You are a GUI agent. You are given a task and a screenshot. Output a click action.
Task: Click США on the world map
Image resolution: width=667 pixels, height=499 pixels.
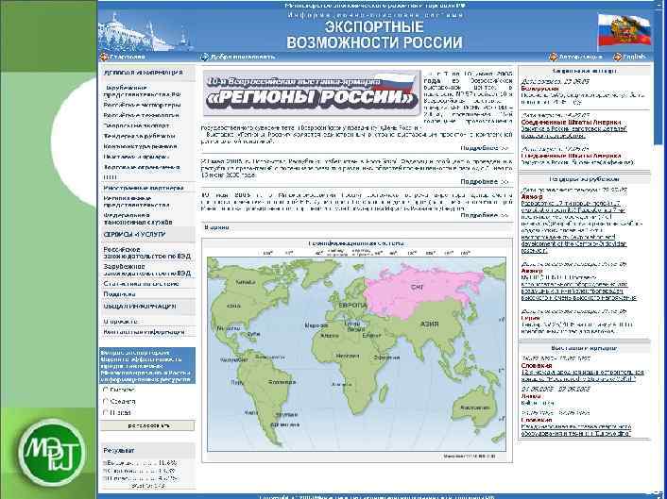[x=234, y=306]
